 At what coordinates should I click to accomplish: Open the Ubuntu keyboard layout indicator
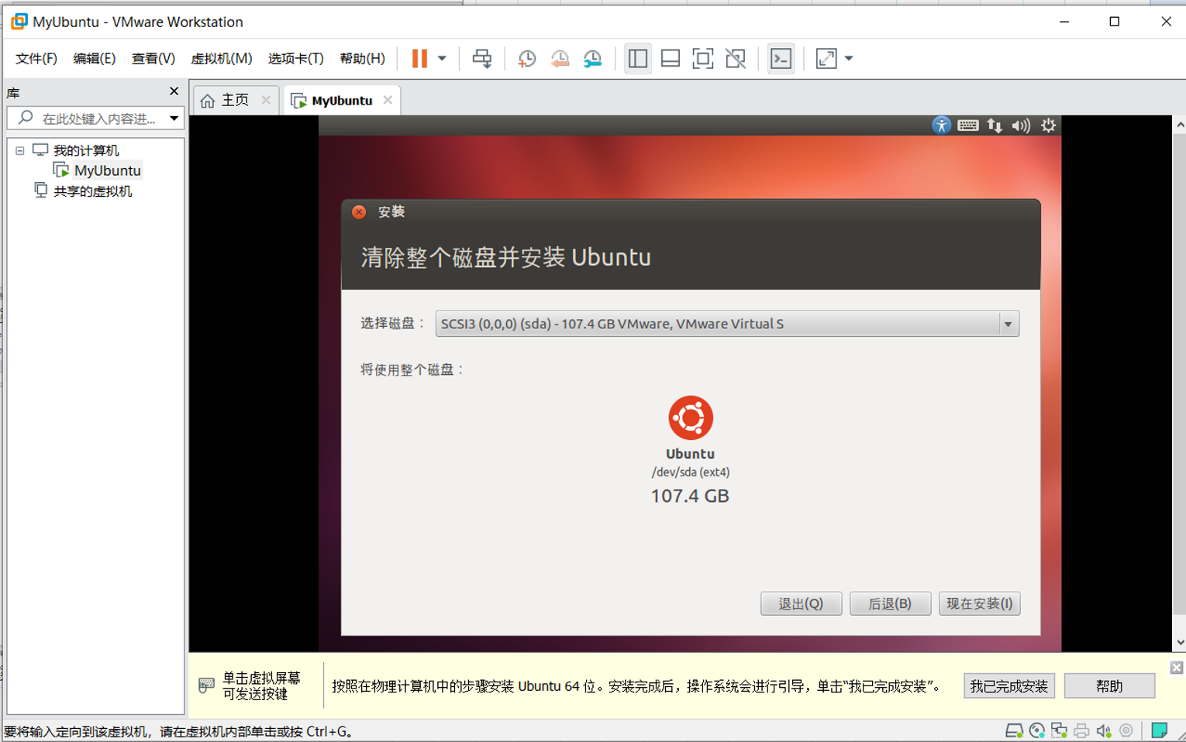967,125
